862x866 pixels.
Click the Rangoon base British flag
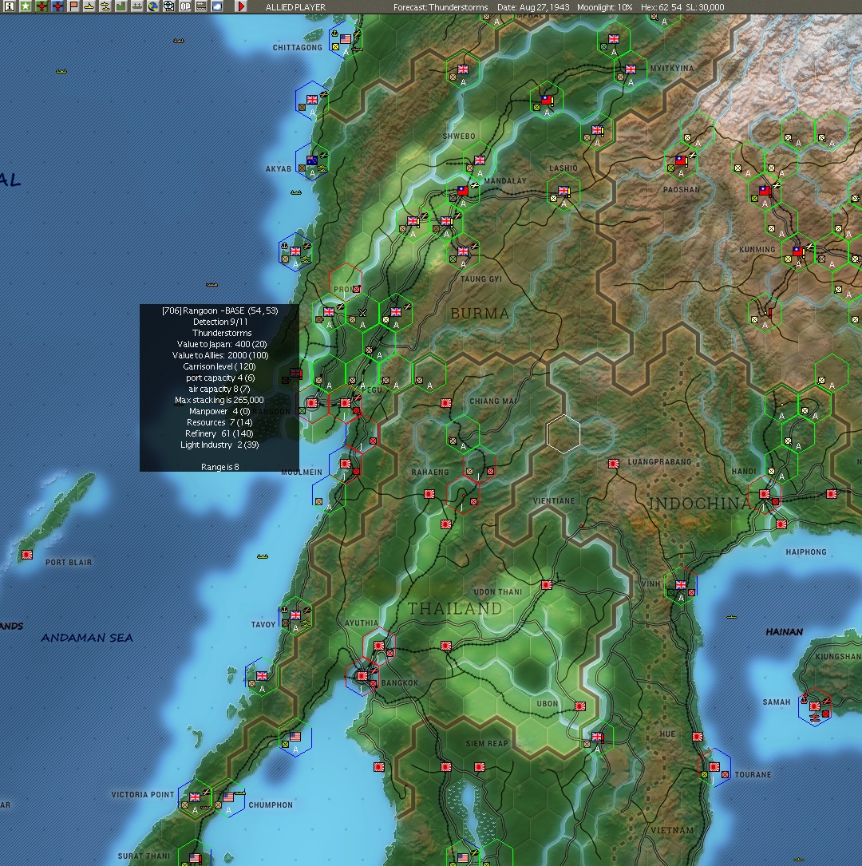pos(295,373)
